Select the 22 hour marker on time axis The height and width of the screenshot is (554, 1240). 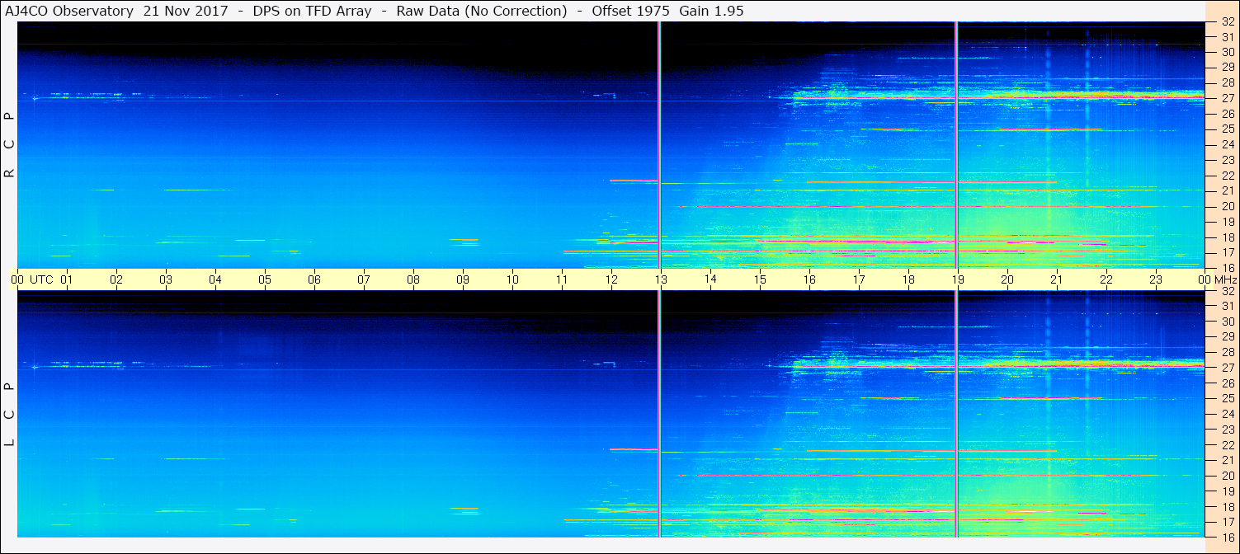click(1106, 279)
